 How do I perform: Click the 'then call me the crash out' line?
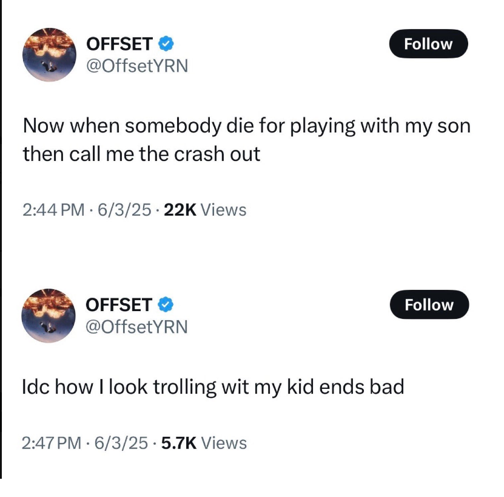tap(141, 154)
